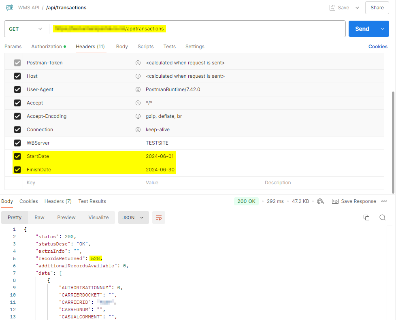Open the Cookies link
The width and height of the screenshot is (396, 320).
click(378, 47)
